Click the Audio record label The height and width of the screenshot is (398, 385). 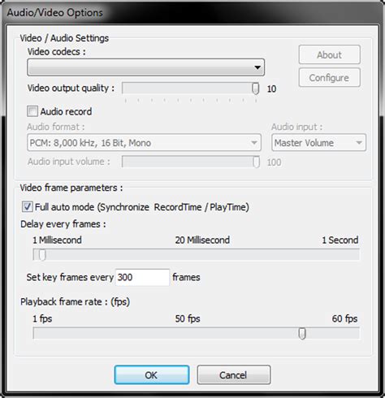coord(66,111)
